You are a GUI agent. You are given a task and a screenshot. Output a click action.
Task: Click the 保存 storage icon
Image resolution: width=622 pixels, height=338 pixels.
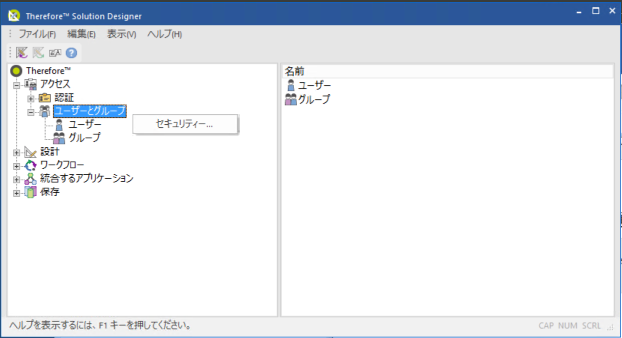click(31, 192)
